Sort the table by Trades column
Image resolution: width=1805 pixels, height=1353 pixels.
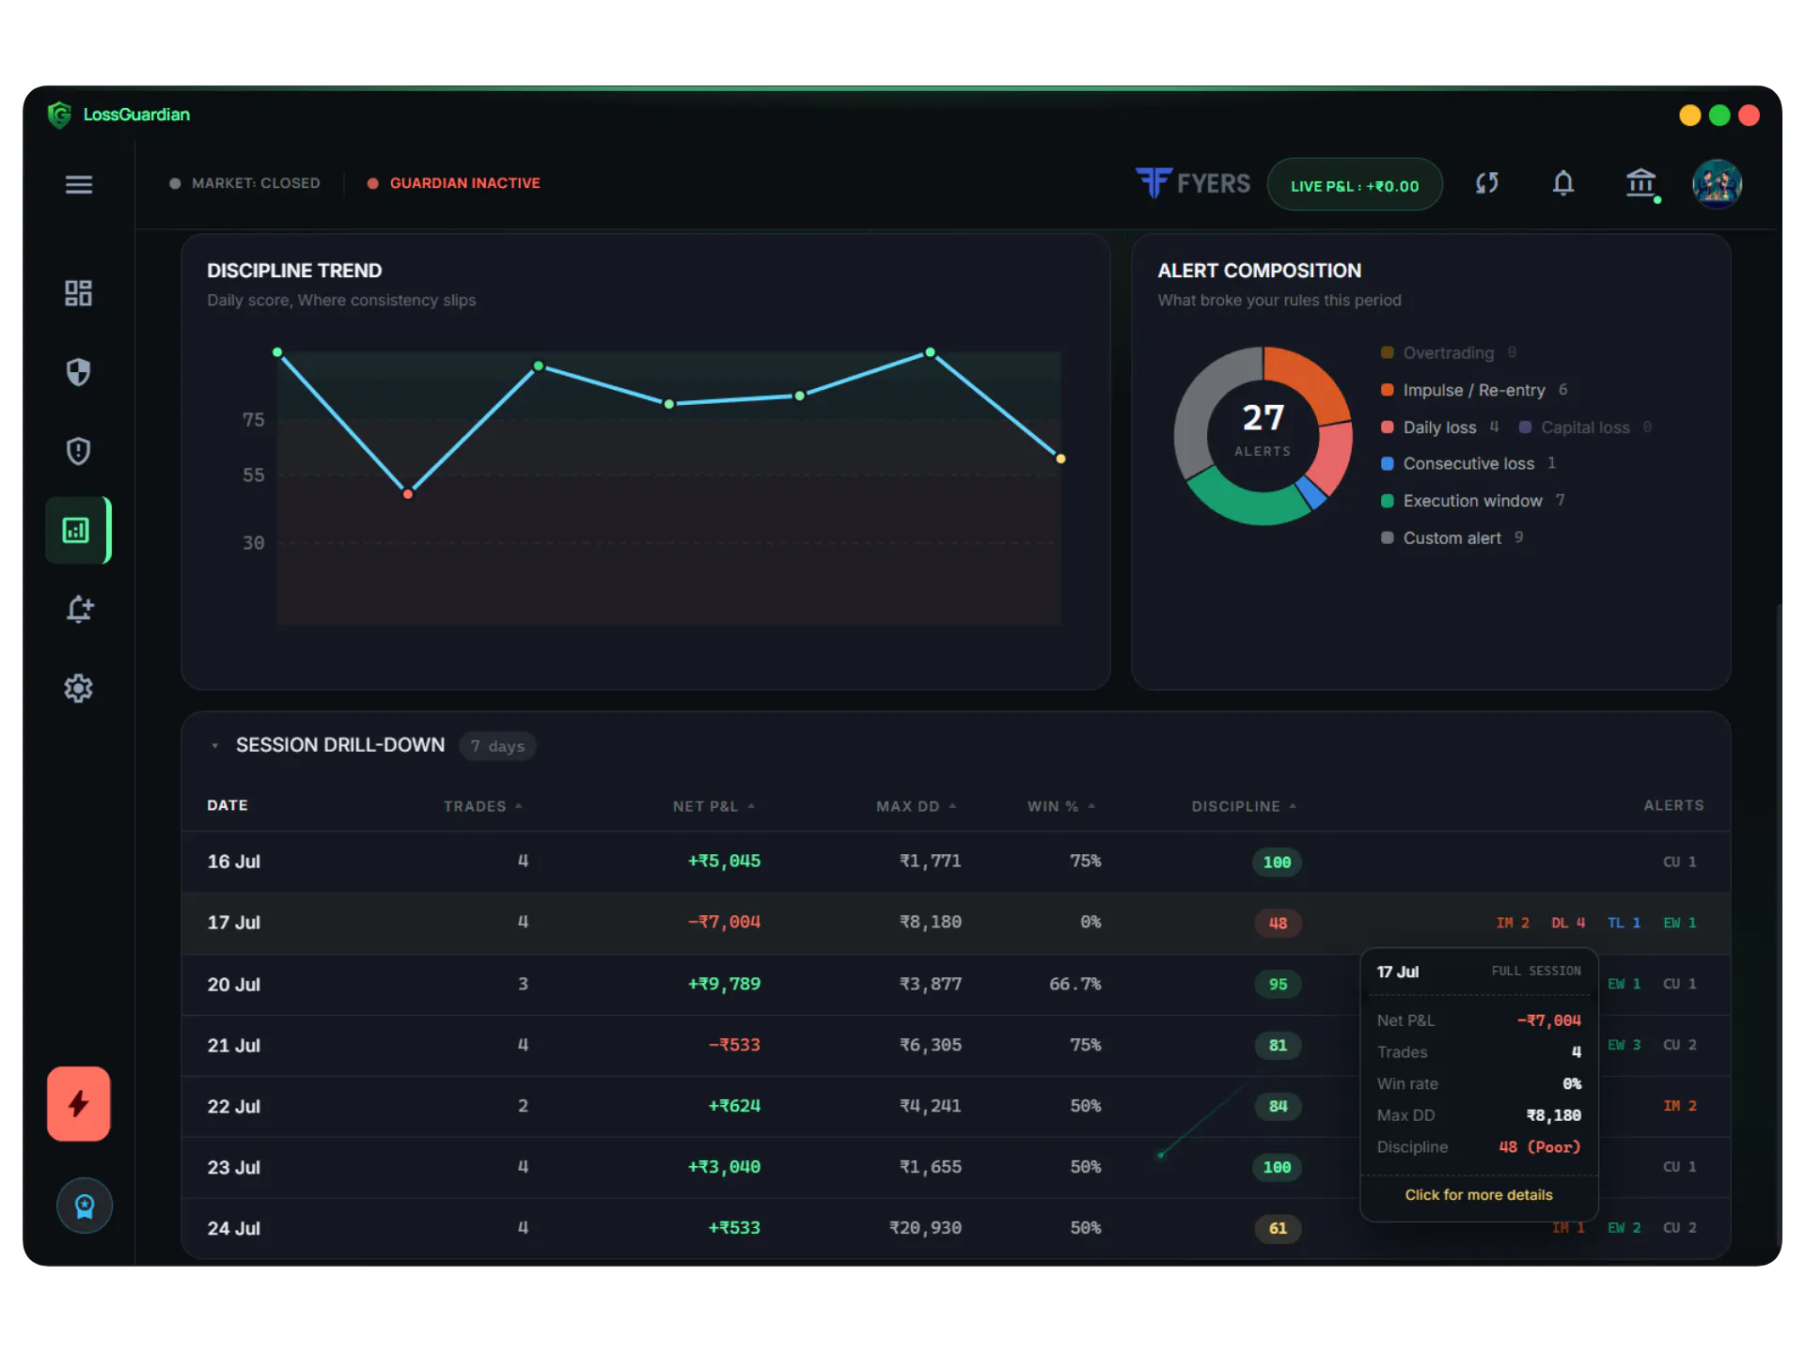[482, 806]
